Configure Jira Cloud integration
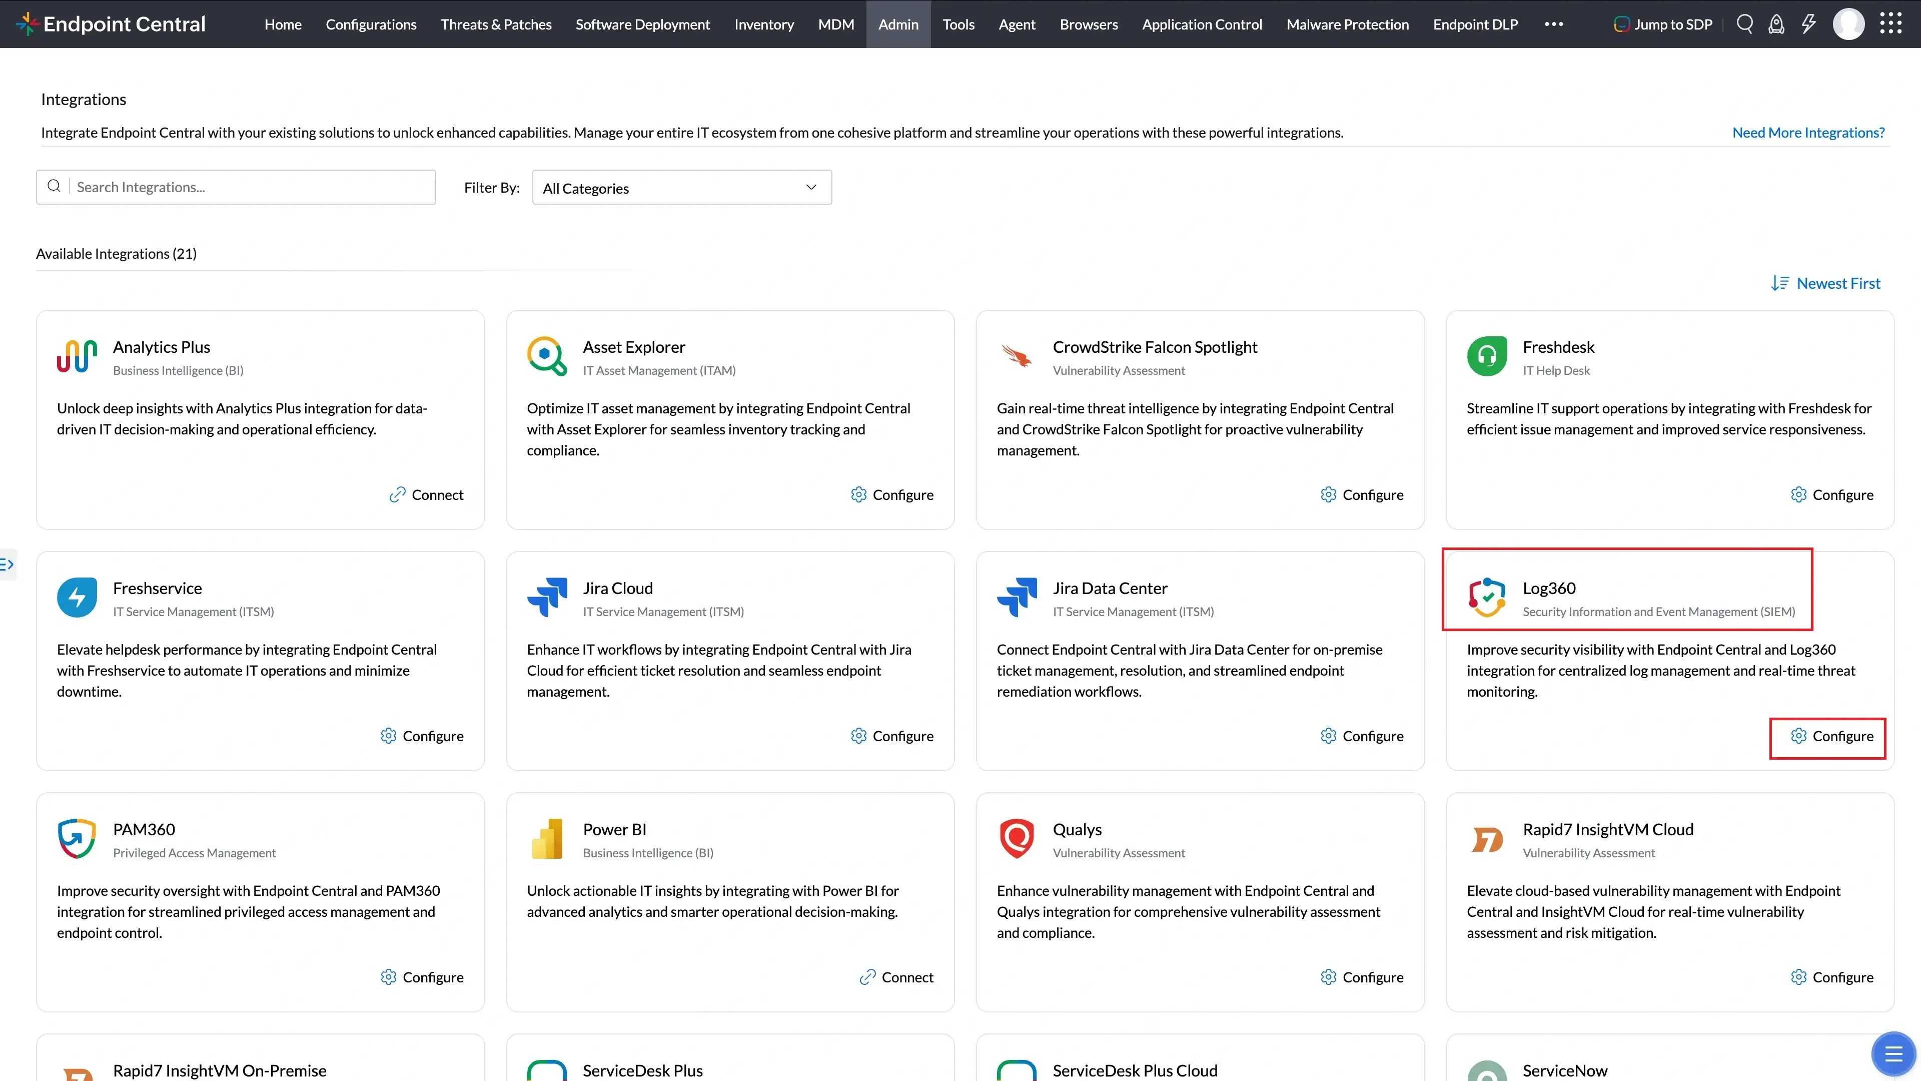1921x1081 pixels. (x=892, y=736)
